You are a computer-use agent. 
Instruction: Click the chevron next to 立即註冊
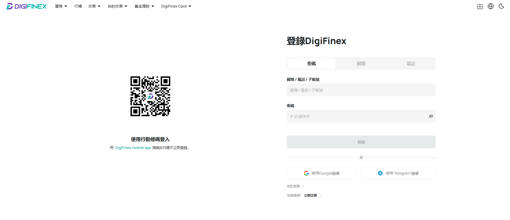click(x=321, y=196)
